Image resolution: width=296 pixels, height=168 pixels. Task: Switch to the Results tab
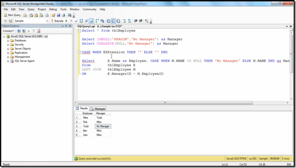[82, 109]
